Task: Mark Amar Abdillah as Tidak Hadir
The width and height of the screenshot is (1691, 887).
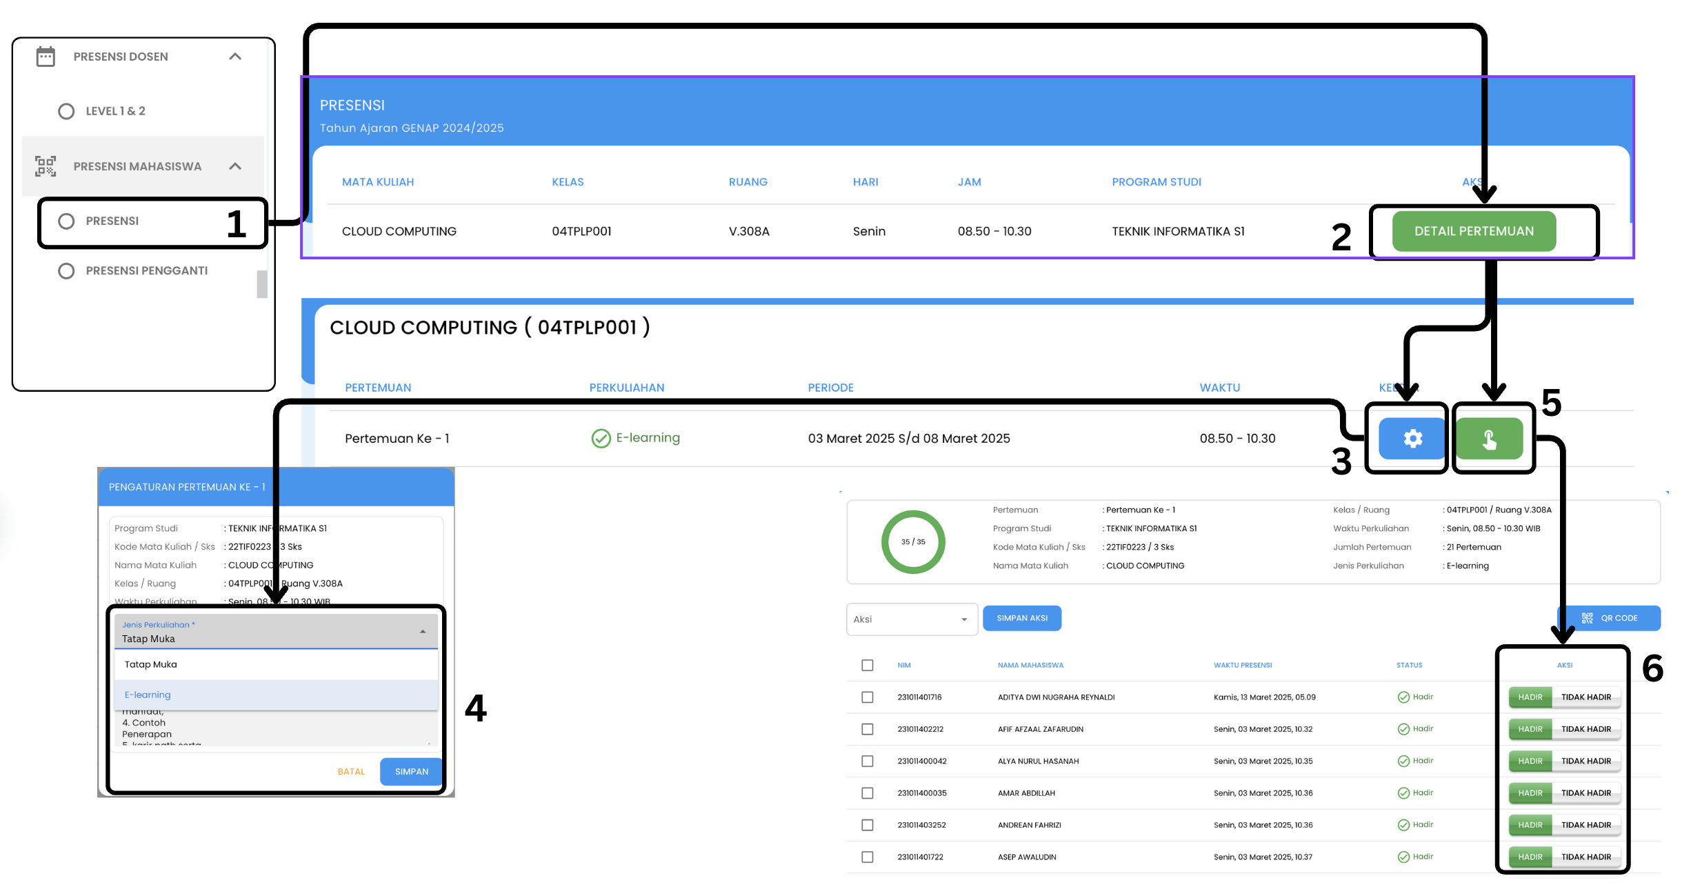Action: click(1586, 793)
